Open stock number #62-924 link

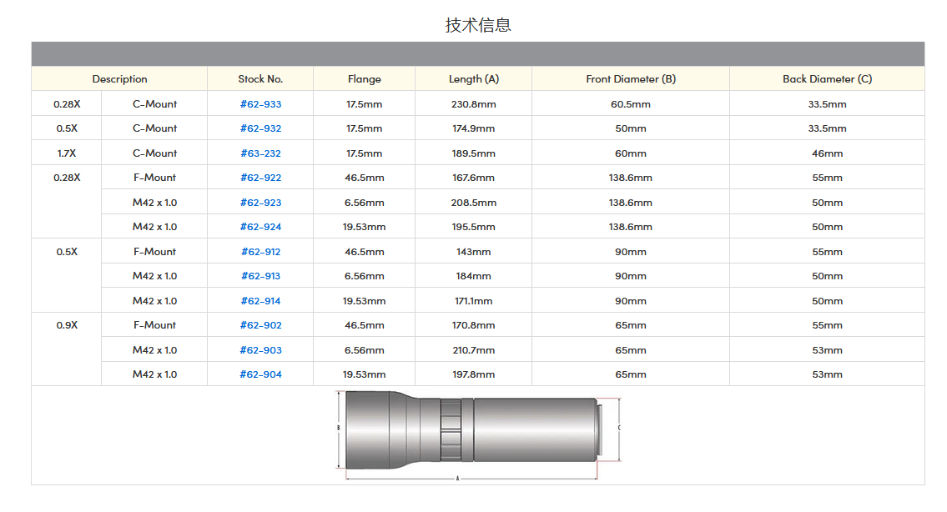coord(260,227)
